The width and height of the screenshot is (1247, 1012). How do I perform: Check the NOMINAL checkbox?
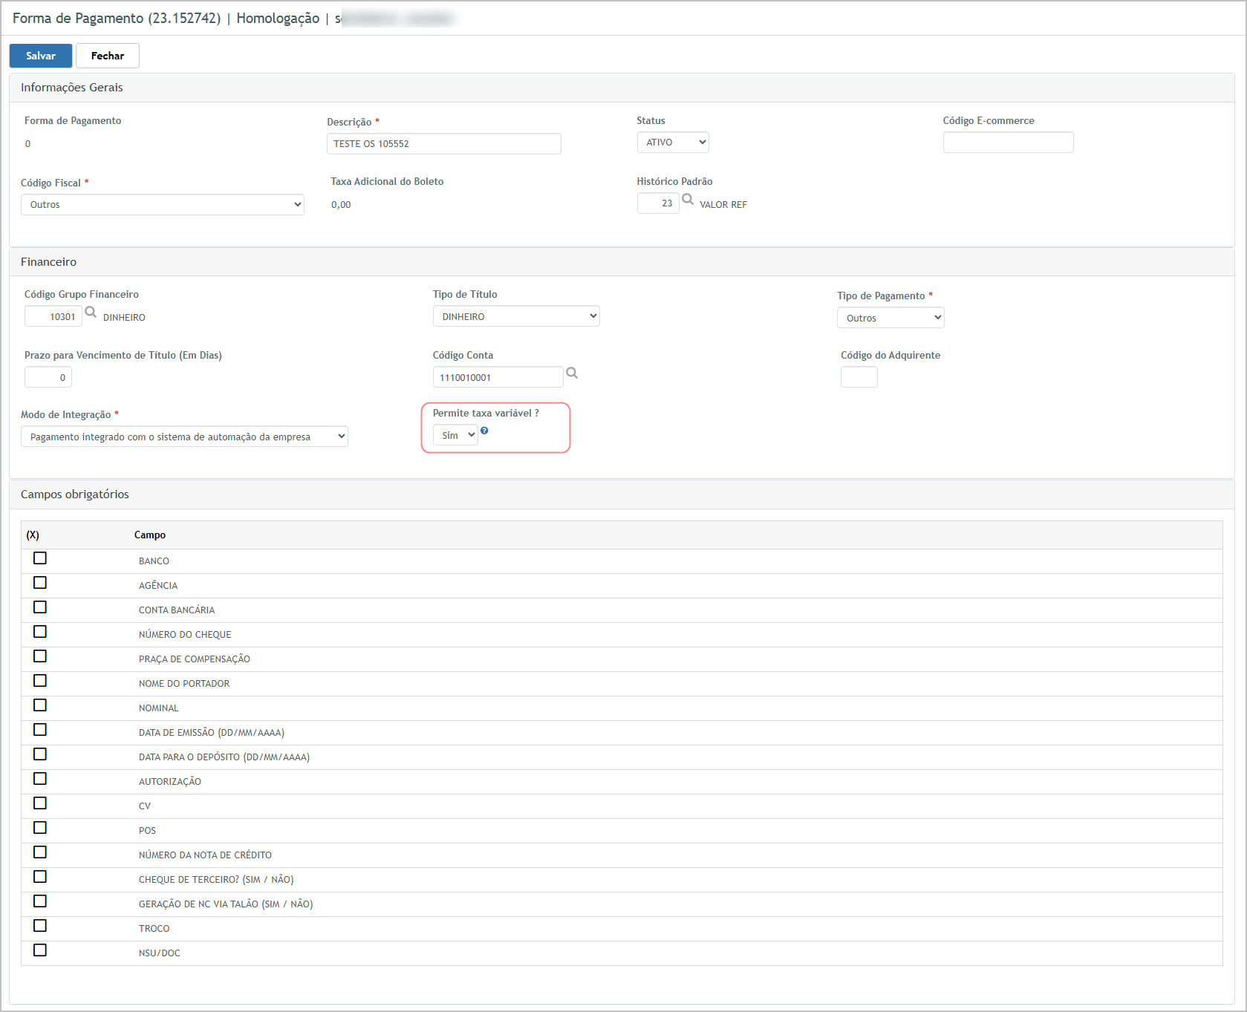pos(40,705)
